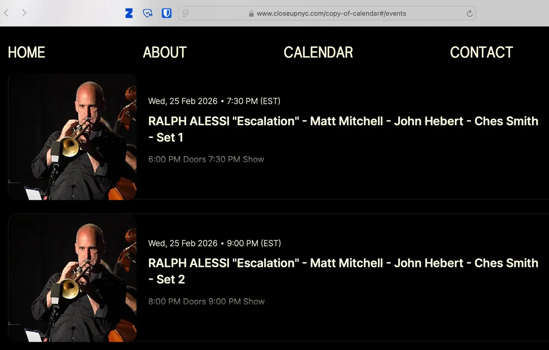
Task: Open the blue Z extension icon
Action: (x=129, y=13)
